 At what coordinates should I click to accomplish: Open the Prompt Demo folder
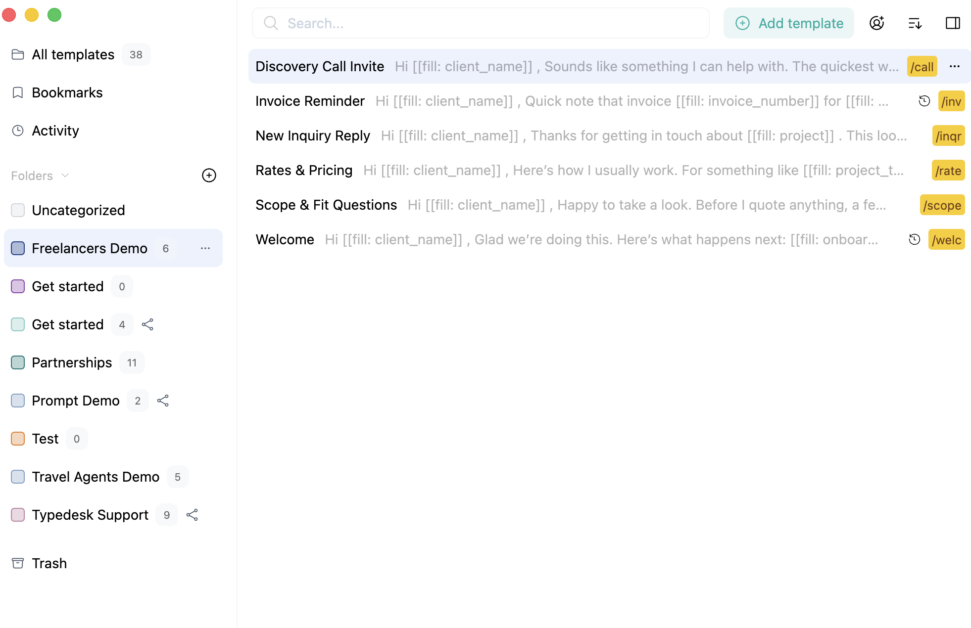(x=75, y=401)
